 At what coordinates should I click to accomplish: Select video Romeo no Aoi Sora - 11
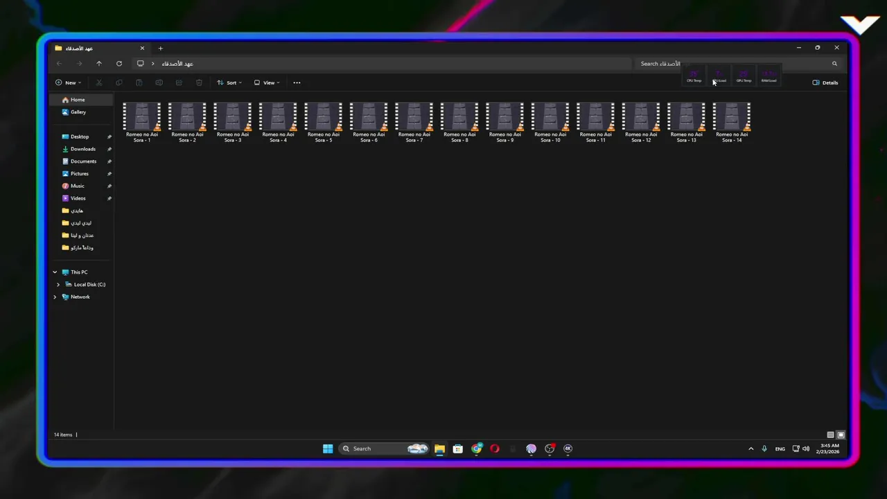[596, 123]
